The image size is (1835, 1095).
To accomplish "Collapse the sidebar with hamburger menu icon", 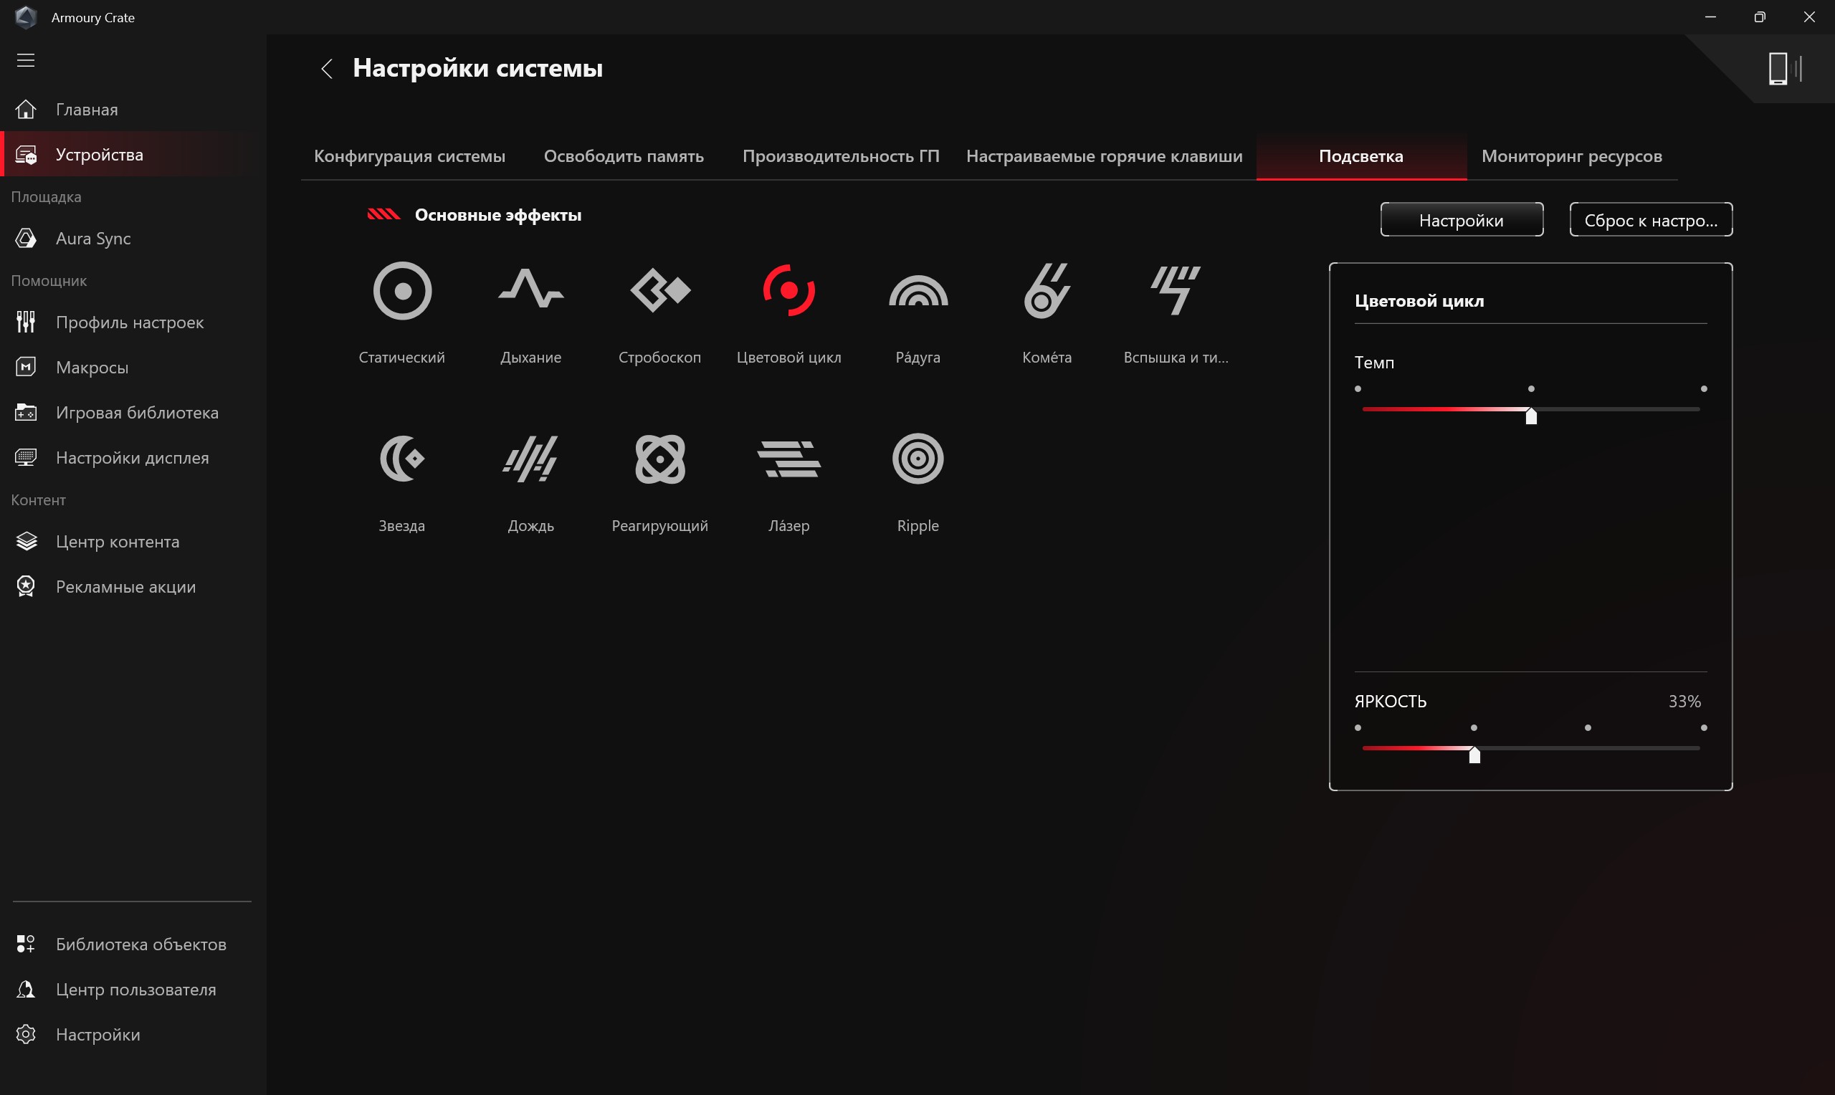I will pos(26,60).
